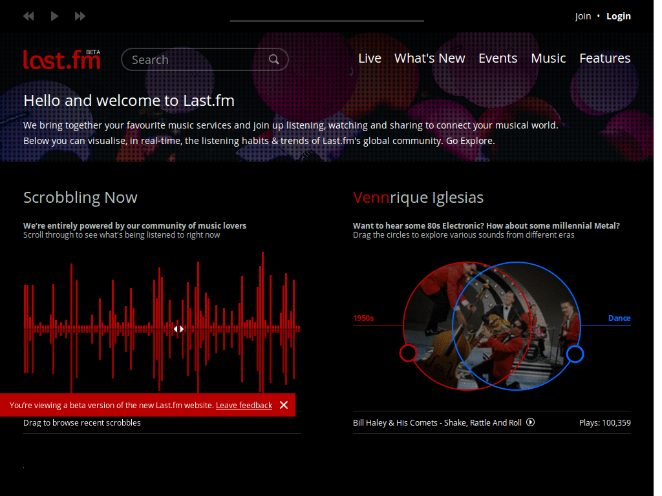Navigate to the Events section
The image size is (662, 496).
point(497,58)
